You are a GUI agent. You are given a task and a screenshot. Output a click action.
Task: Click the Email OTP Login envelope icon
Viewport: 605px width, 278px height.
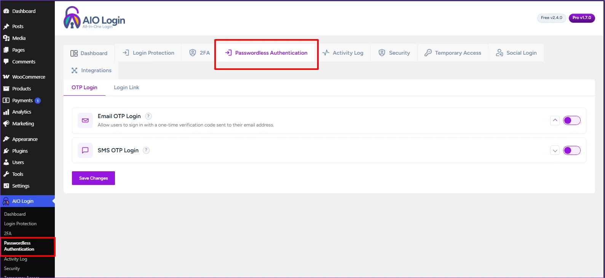pyautogui.click(x=85, y=120)
